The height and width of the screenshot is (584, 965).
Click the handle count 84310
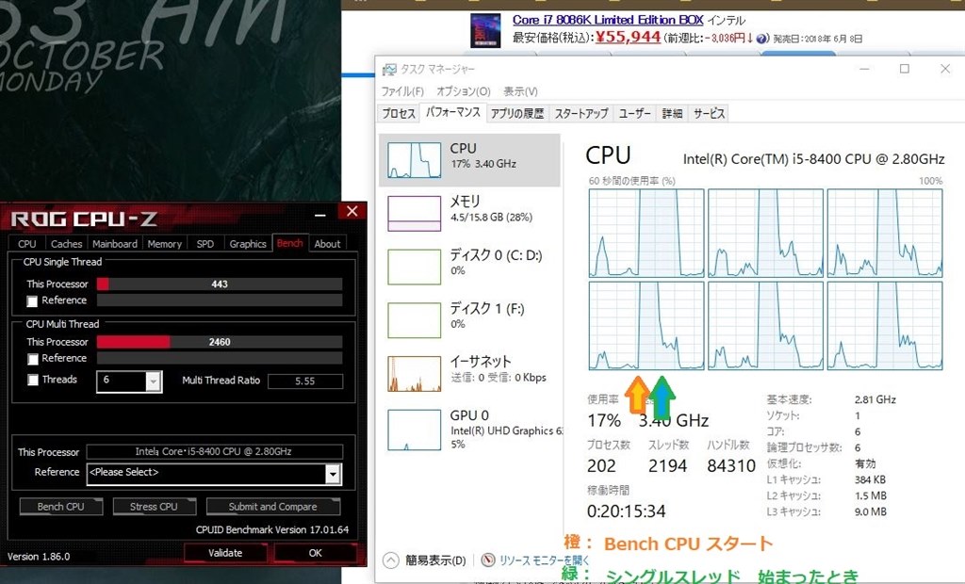point(731,466)
